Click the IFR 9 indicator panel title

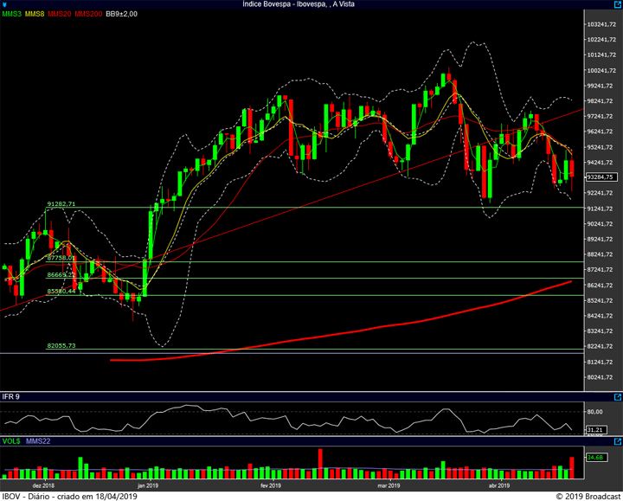tap(12, 396)
